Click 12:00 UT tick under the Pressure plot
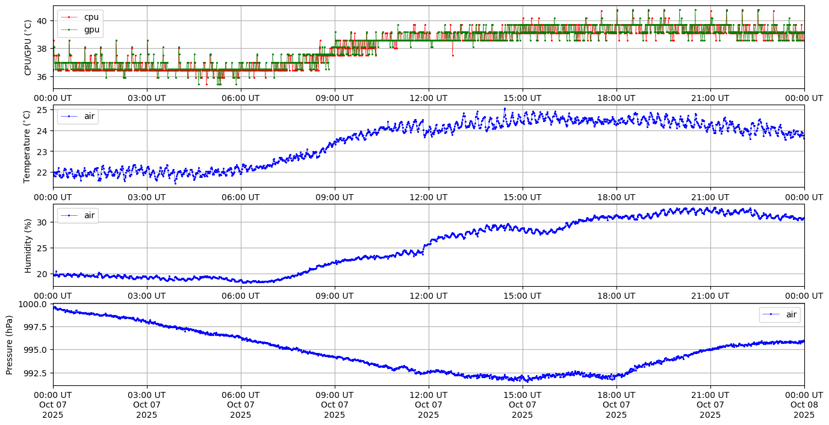 [429, 395]
